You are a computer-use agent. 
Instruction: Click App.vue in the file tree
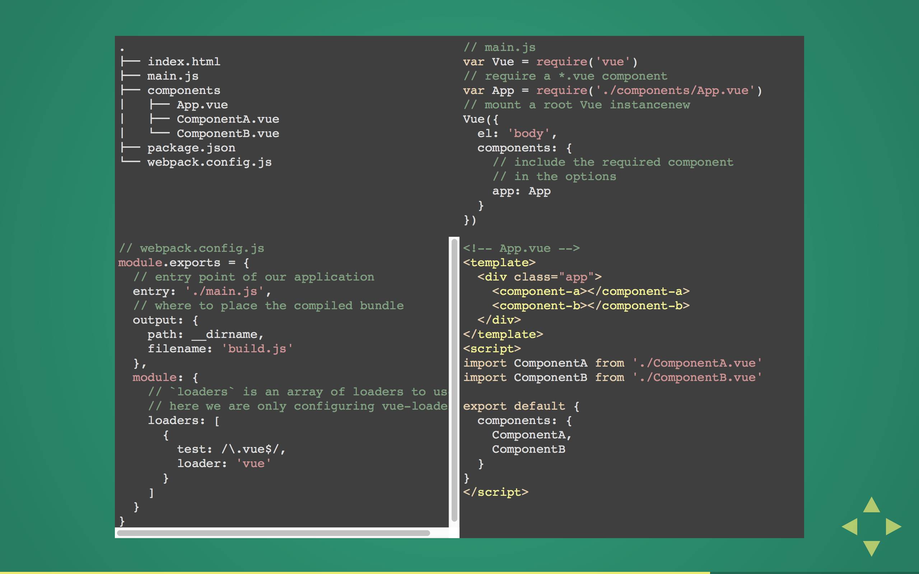point(202,105)
